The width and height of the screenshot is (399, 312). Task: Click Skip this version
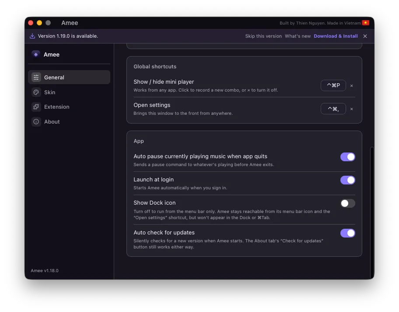pyautogui.click(x=263, y=36)
